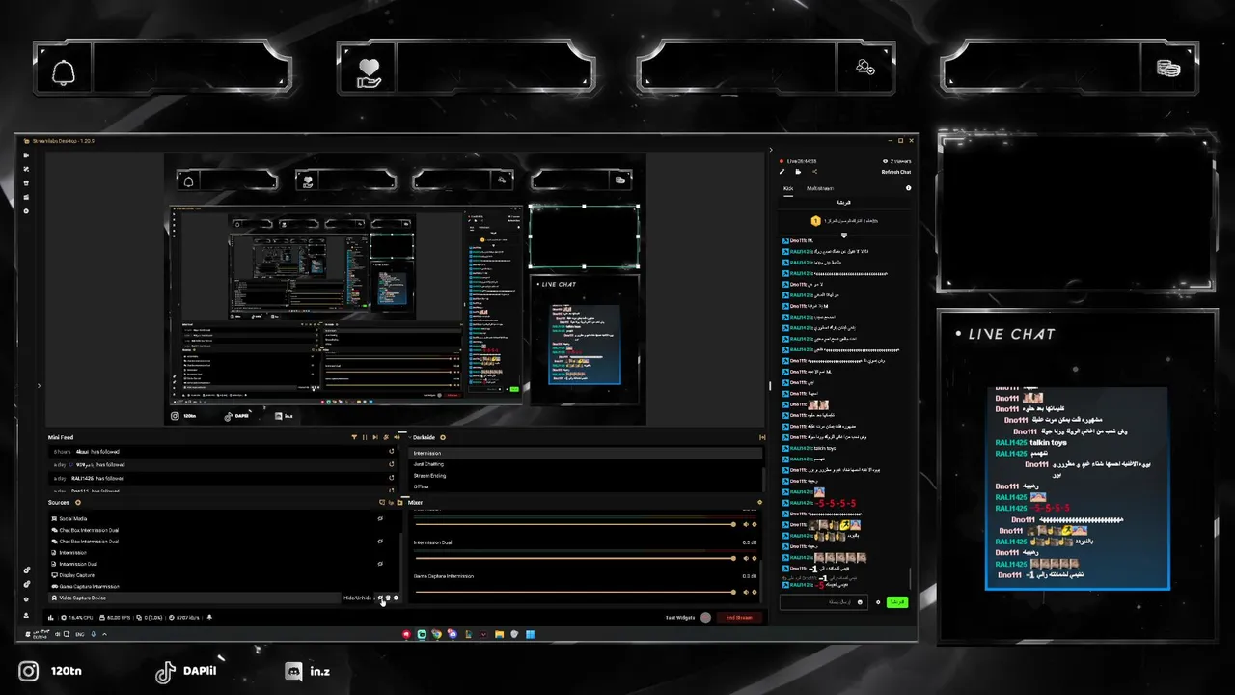1235x695 pixels.
Task: Open audio settings gear for Game Capture Intermission
Action: [x=755, y=592]
